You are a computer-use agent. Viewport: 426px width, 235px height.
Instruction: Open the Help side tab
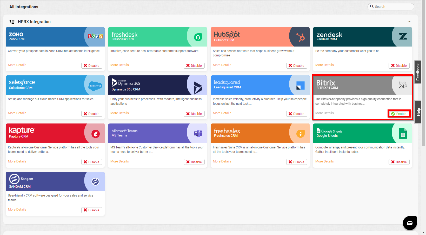point(418,112)
